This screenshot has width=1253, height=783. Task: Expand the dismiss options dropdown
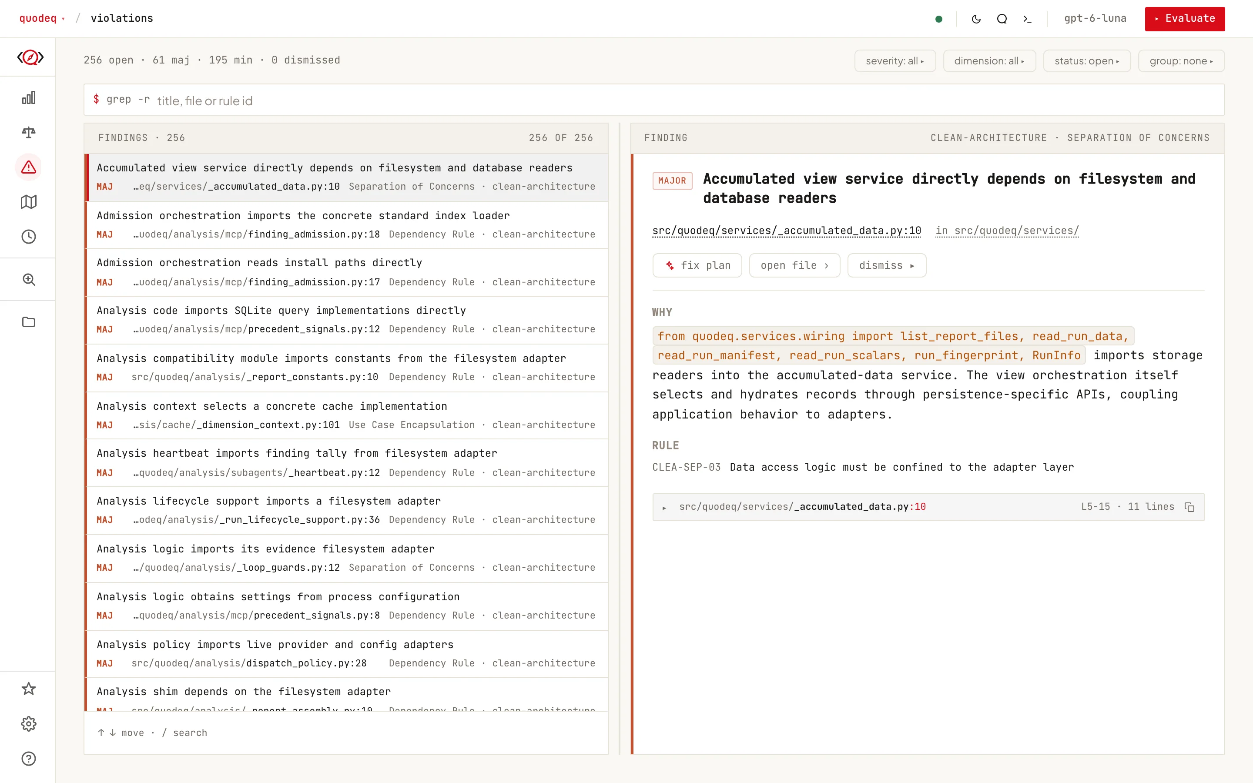tap(886, 266)
